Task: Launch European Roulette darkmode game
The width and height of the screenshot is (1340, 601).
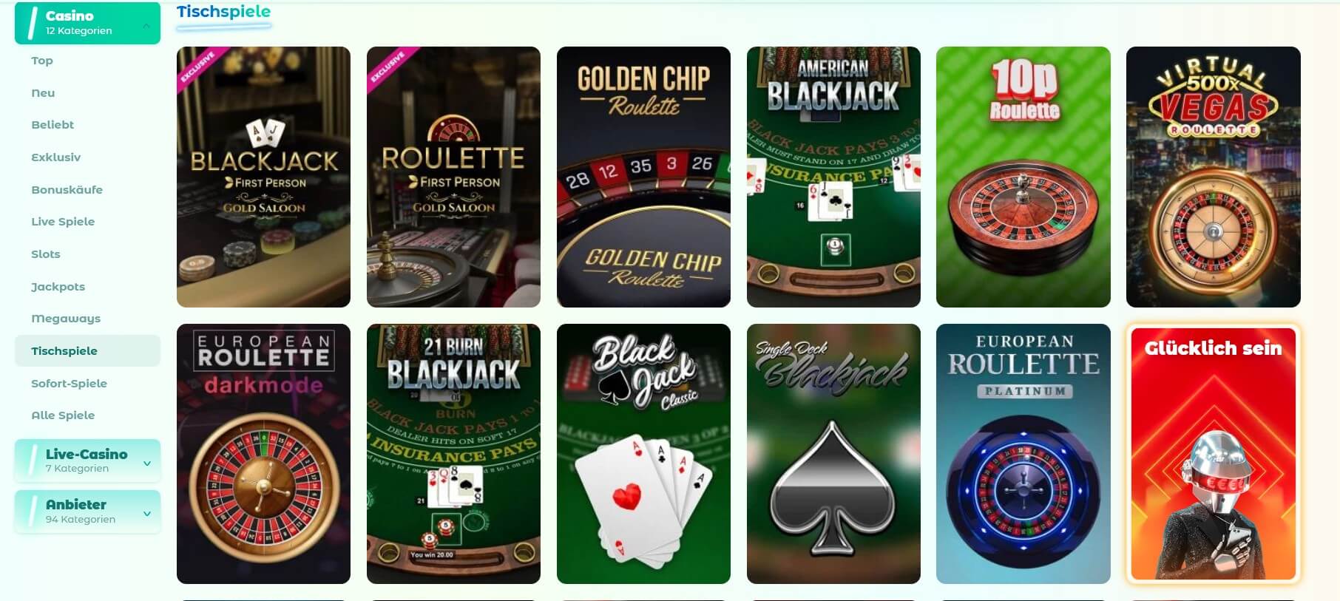Action: pyautogui.click(x=263, y=454)
